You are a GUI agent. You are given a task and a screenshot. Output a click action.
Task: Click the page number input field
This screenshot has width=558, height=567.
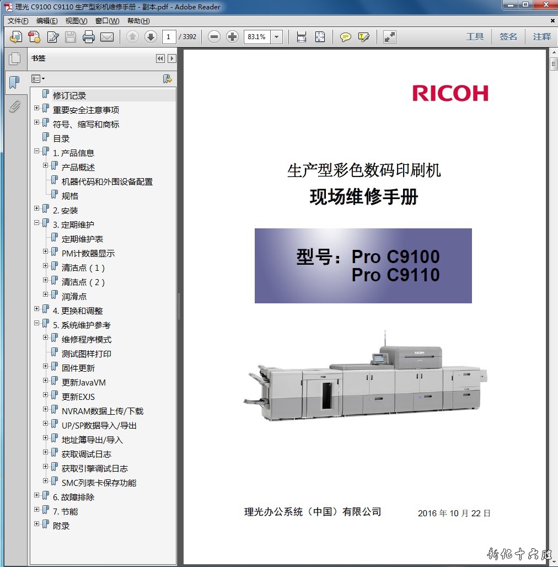click(169, 37)
